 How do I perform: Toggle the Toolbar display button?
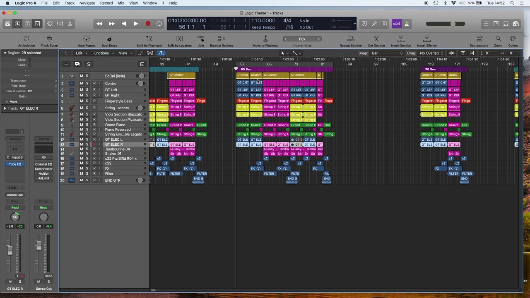(37, 24)
